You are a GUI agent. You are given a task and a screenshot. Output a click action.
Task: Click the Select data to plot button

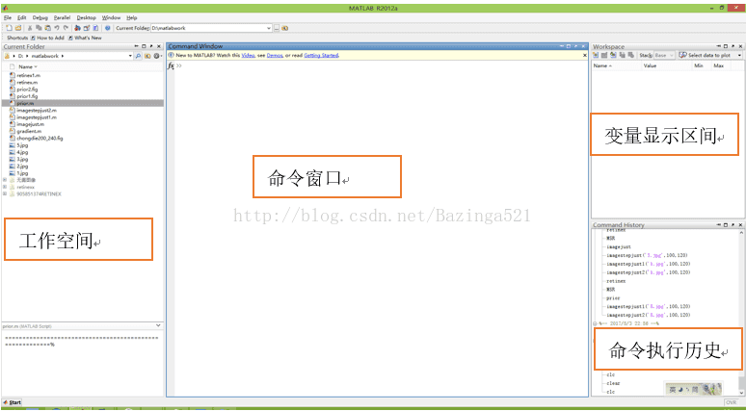[707, 55]
